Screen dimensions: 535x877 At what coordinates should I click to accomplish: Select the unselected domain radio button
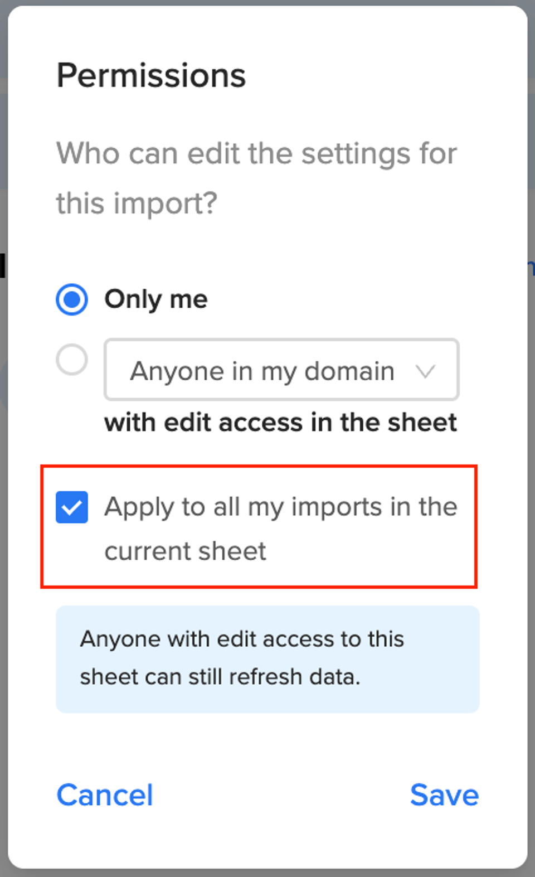[x=72, y=360]
